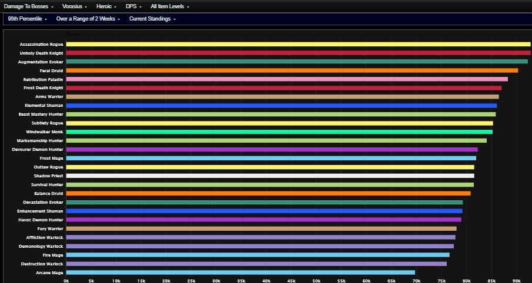The height and width of the screenshot is (283, 532).
Task: Select the Beast Mastery Hunter bar
Action: pyautogui.click(x=281, y=114)
